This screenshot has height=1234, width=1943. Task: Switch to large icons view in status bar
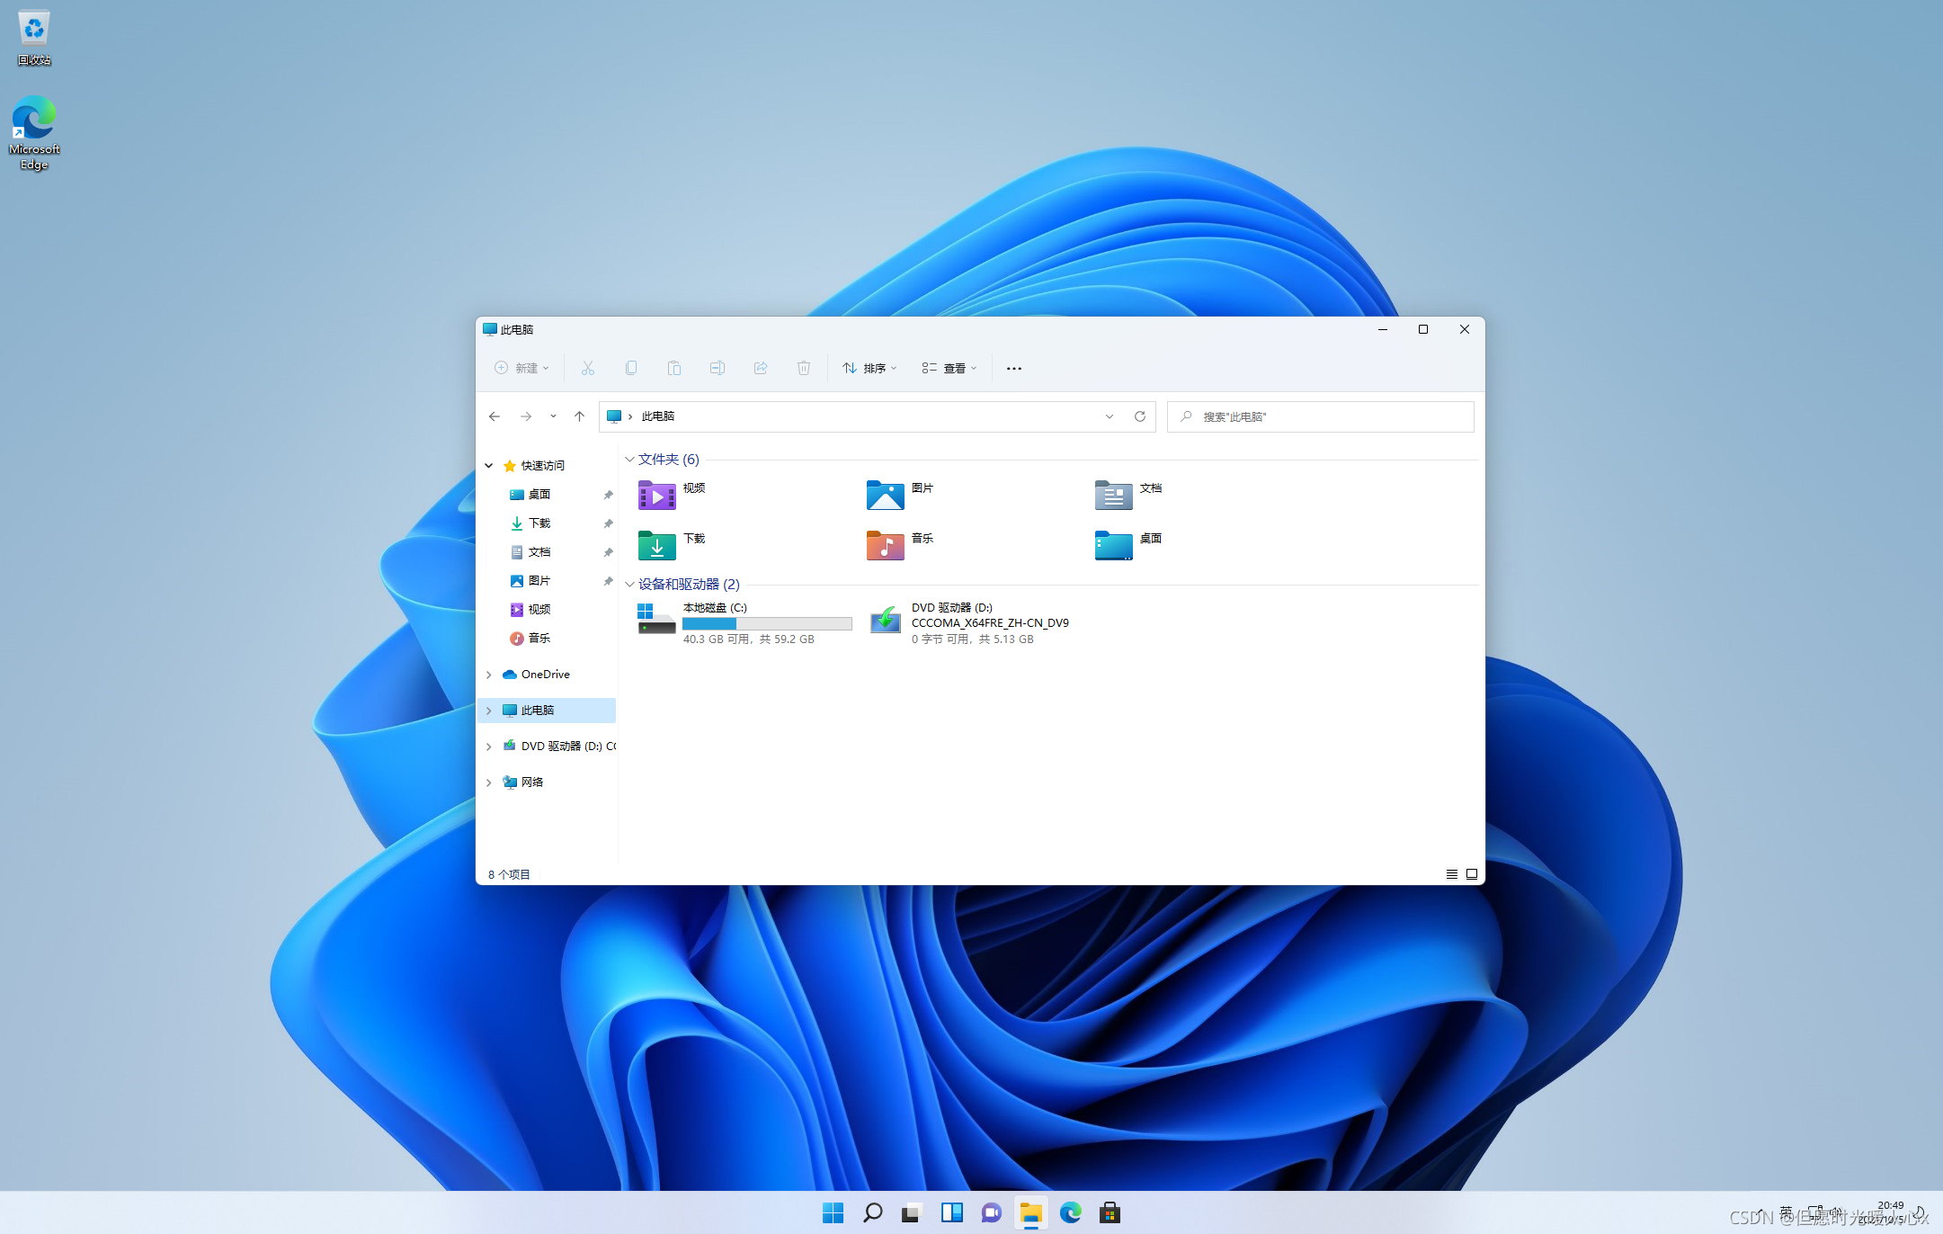1472,874
